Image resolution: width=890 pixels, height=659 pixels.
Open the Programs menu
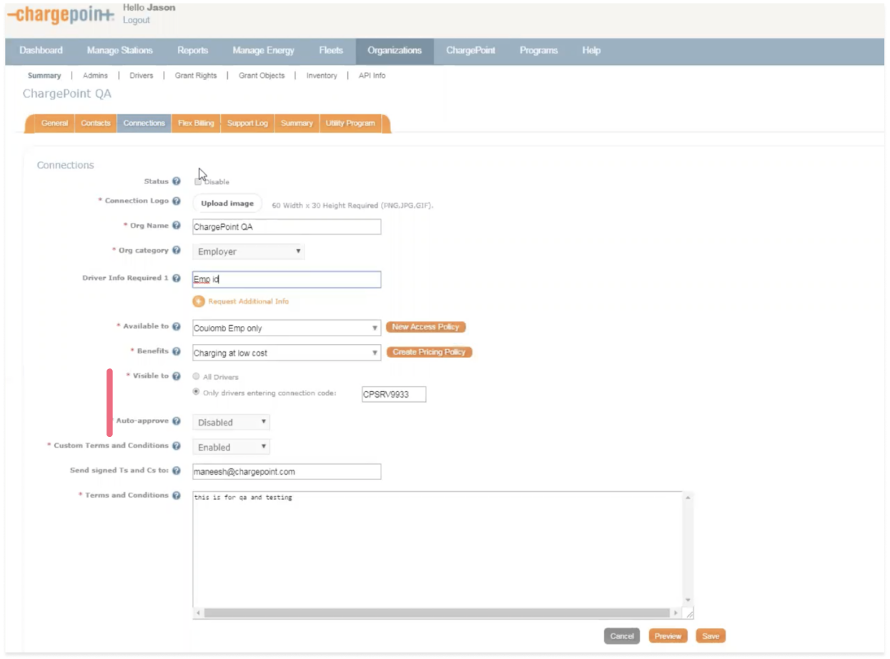coord(538,51)
